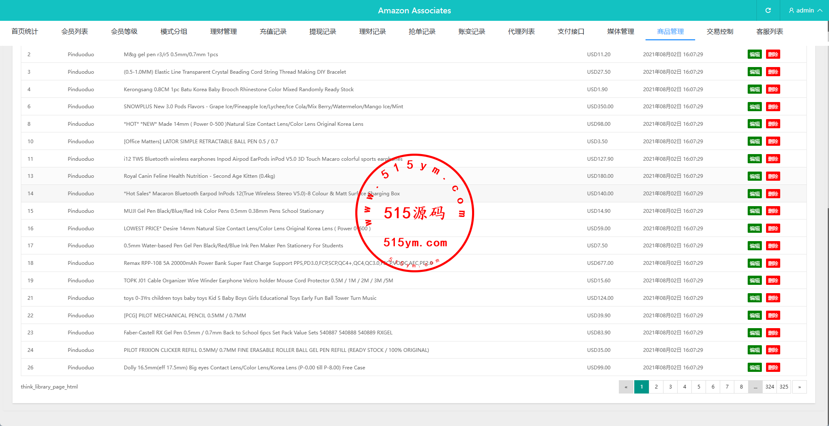Click the refresh icon in header
Screen dimensions: 829x426
[x=768, y=10]
